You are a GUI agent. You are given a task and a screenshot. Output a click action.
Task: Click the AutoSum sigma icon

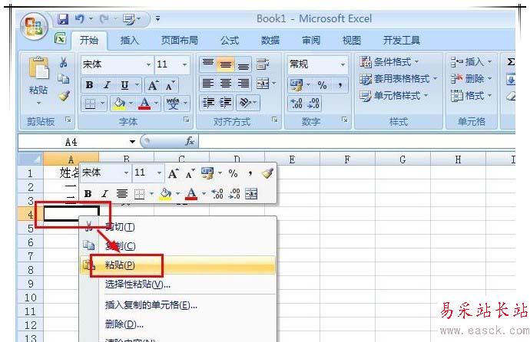click(510, 61)
